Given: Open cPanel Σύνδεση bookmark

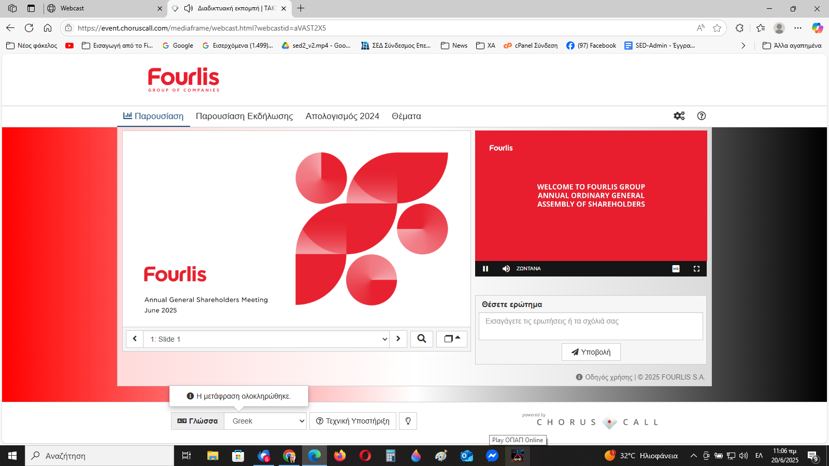Looking at the screenshot, I should tap(531, 46).
